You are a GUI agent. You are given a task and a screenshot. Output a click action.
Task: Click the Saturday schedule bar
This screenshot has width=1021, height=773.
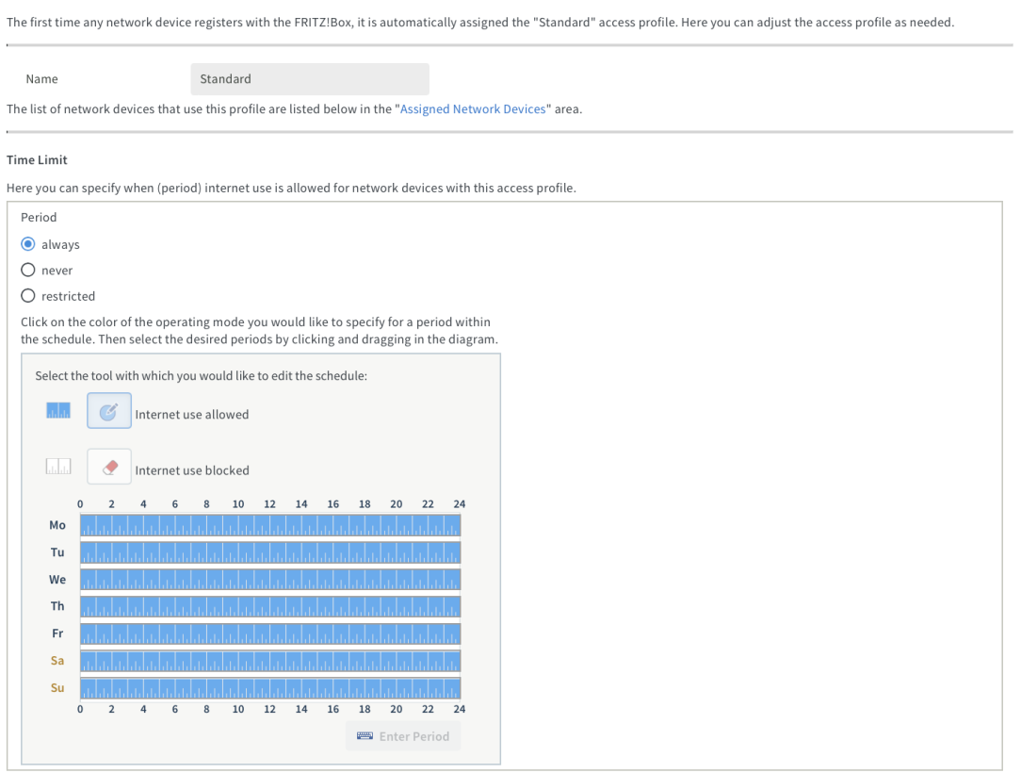coord(270,661)
